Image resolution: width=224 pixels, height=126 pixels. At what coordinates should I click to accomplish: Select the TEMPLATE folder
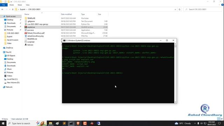click(31, 18)
